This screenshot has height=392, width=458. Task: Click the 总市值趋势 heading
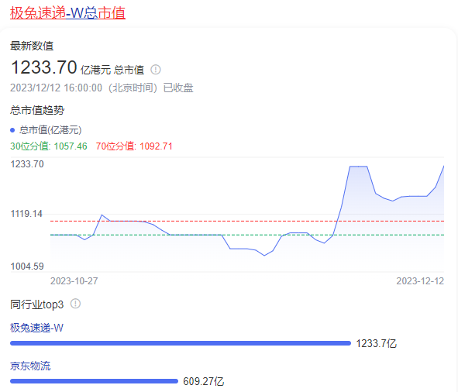[37, 110]
